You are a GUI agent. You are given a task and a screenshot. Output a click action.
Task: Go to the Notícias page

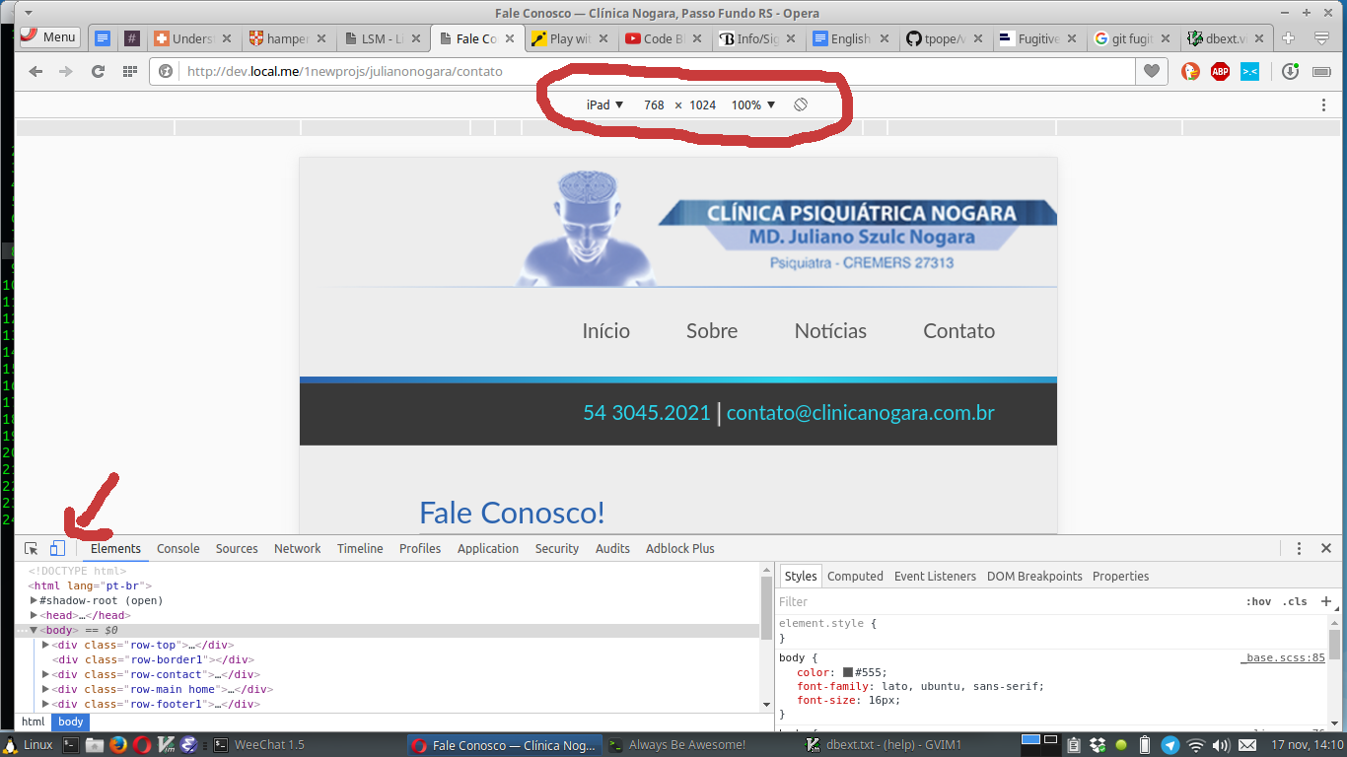(x=830, y=331)
